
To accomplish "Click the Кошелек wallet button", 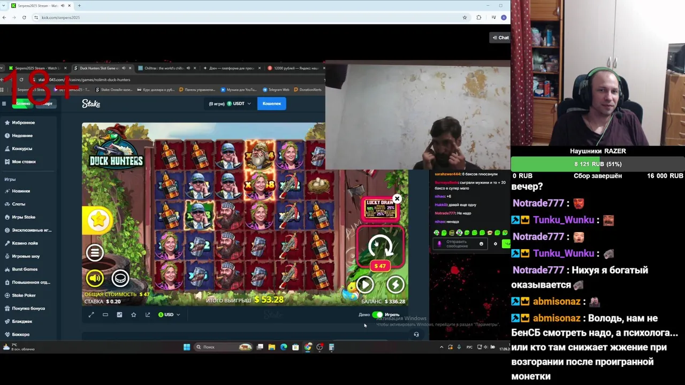I will [x=272, y=104].
